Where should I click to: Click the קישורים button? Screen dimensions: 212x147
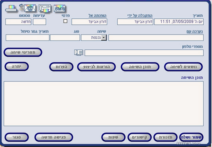click(x=139, y=137)
